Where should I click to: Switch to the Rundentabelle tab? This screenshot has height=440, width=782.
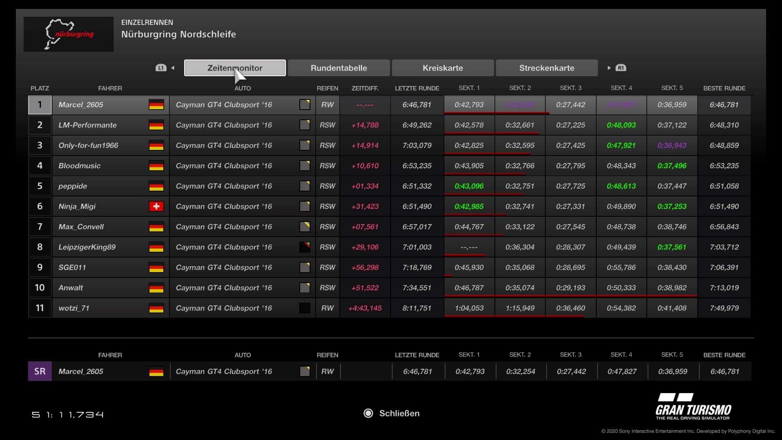pyautogui.click(x=338, y=68)
